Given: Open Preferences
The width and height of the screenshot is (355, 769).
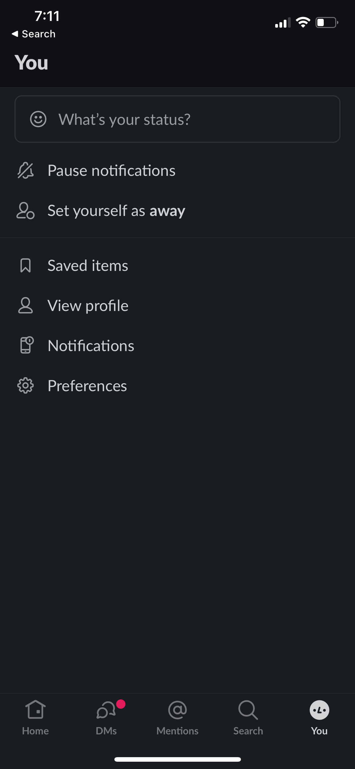Looking at the screenshot, I should (87, 386).
